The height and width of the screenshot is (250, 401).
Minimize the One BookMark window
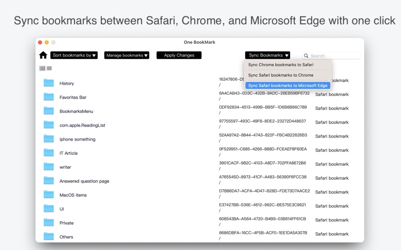point(46,43)
